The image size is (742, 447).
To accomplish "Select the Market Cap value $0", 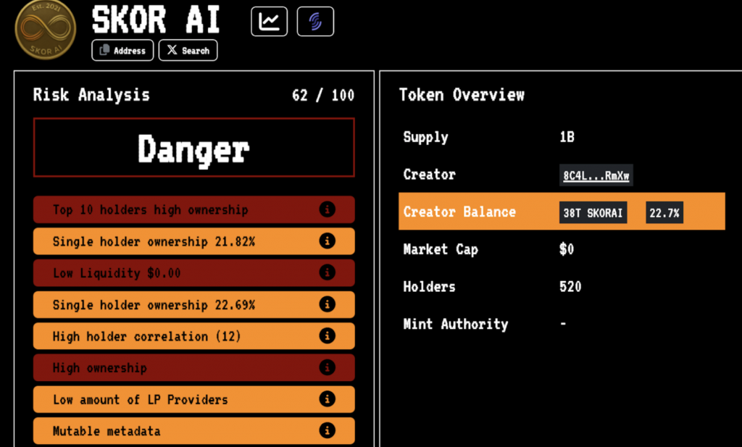I will point(567,249).
